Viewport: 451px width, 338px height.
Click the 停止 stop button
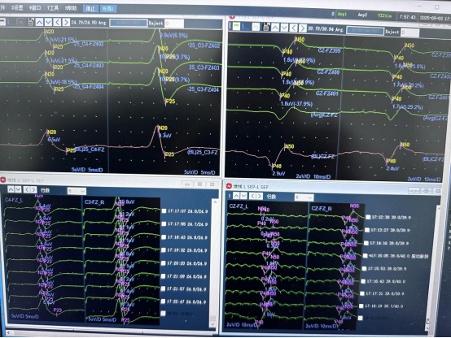tap(90, 9)
